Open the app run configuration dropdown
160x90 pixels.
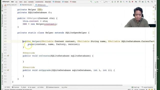tap(97, 2)
